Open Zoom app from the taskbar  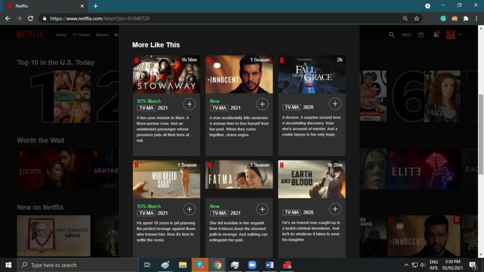coord(251,265)
